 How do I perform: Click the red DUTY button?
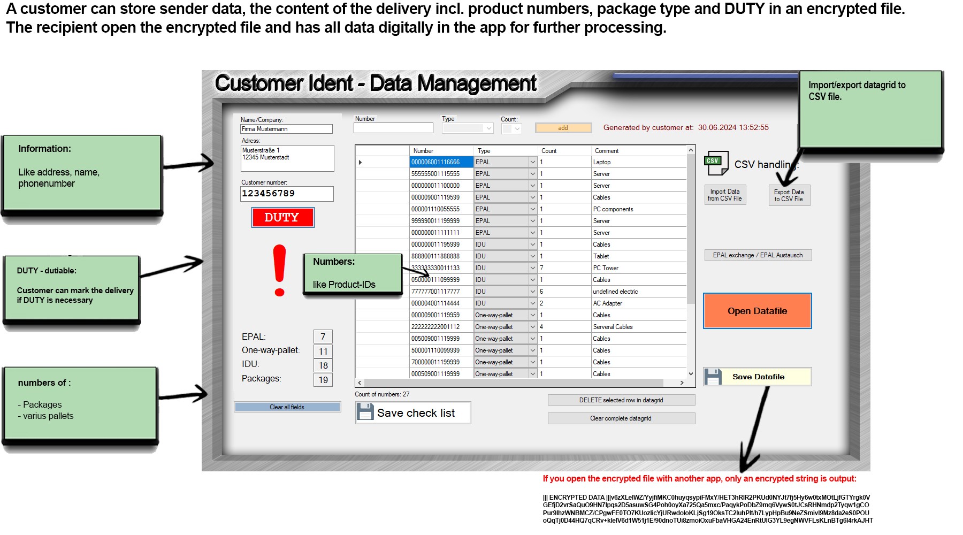282,218
